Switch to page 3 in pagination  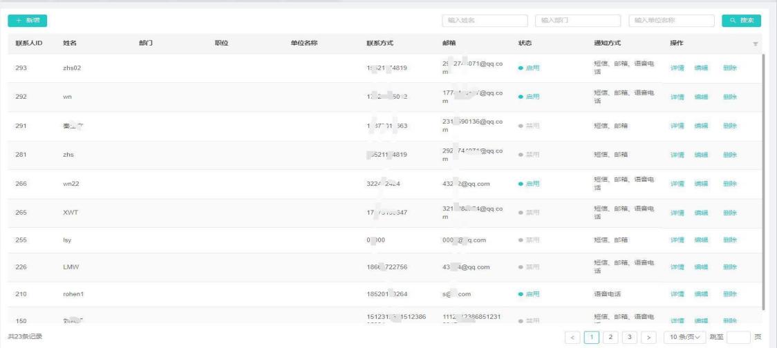629,337
